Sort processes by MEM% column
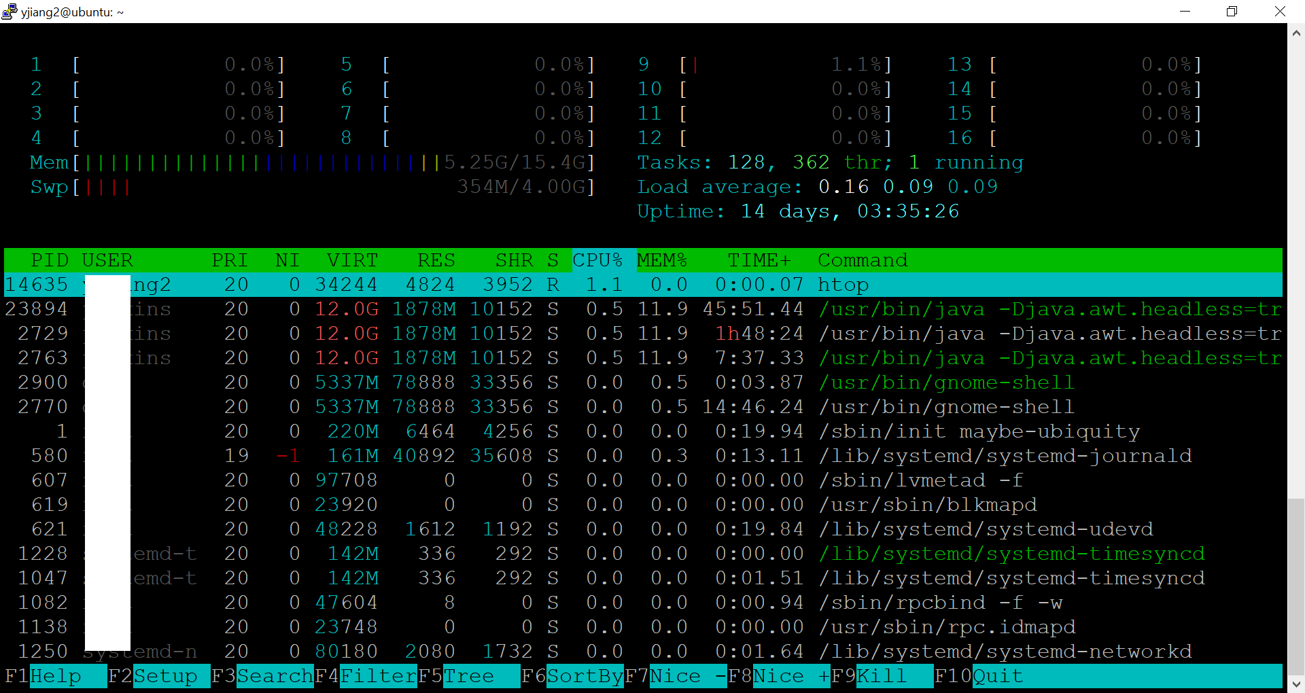1305x693 pixels. point(663,260)
